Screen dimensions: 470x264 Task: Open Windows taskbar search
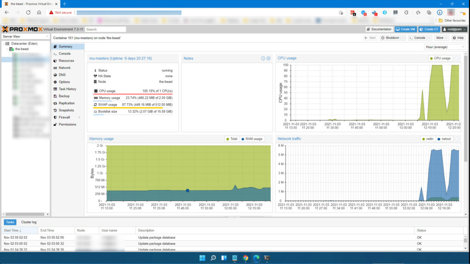[213, 258]
